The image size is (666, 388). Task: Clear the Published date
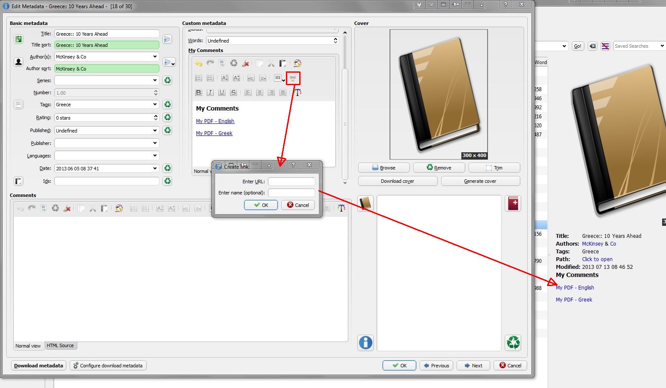pyautogui.click(x=167, y=130)
